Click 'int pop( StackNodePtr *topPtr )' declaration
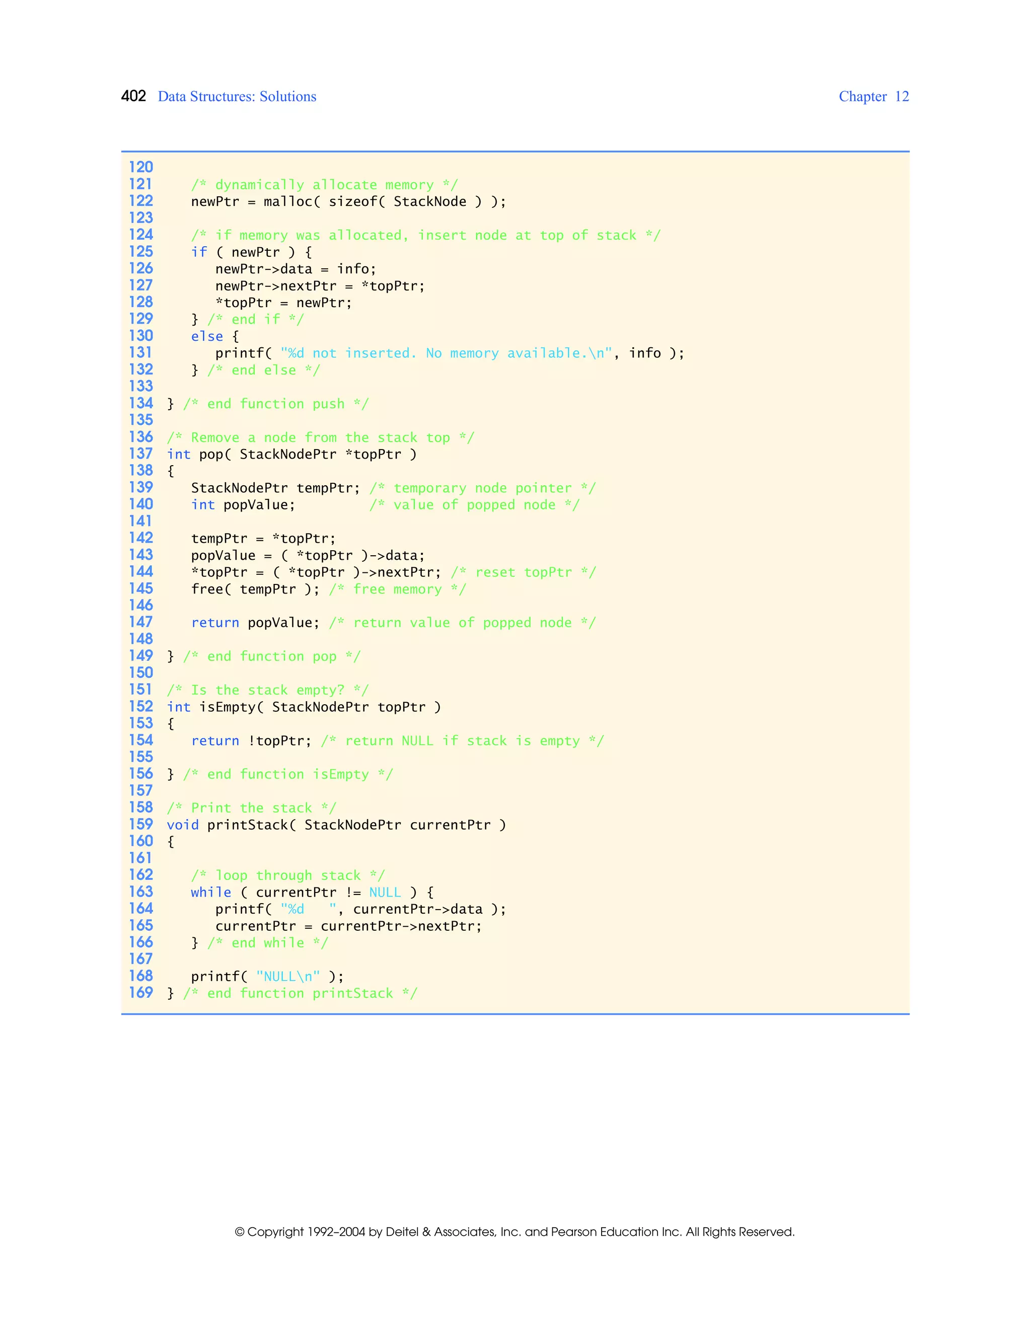Viewport: 1031px width, 1334px height. 292,455
